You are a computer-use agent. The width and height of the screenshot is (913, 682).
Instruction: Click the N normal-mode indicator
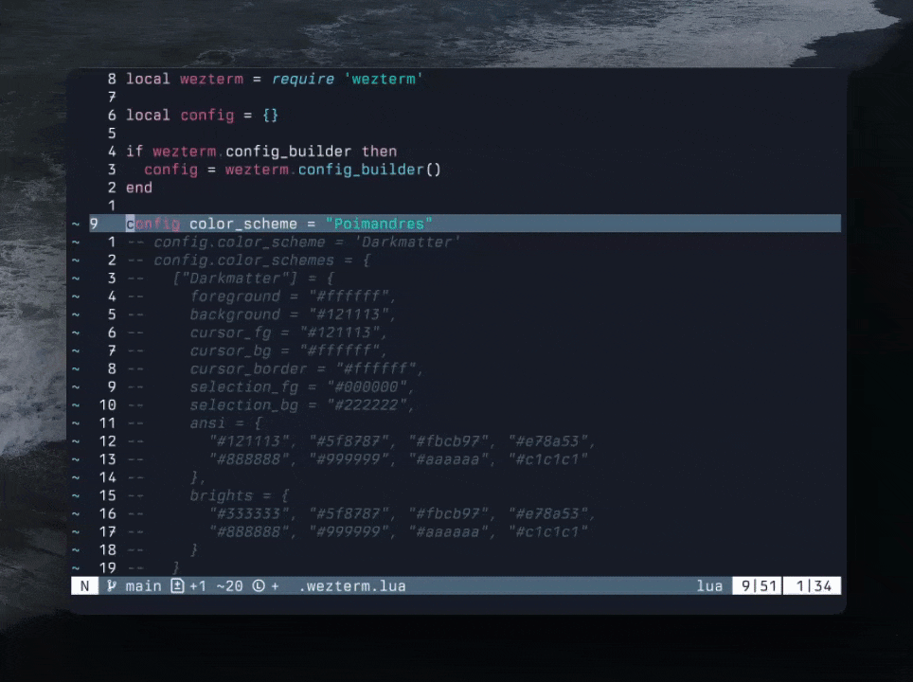click(x=84, y=586)
